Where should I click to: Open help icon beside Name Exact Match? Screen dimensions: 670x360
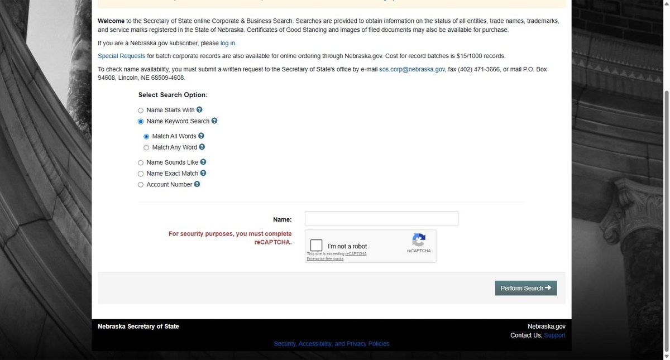click(203, 173)
